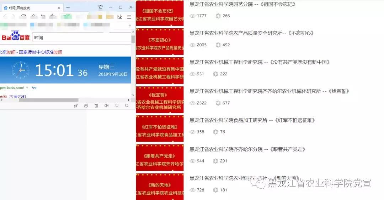
Task: Click the window overlap icon in status bar
Action: [x=117, y=105]
